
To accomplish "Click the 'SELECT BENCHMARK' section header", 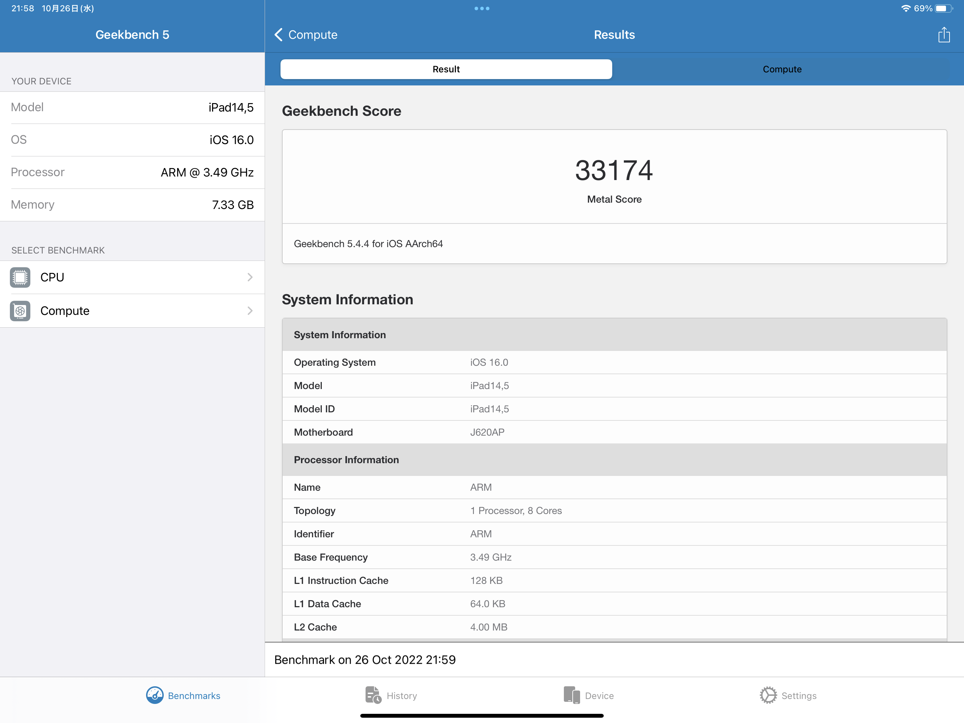I will click(58, 250).
